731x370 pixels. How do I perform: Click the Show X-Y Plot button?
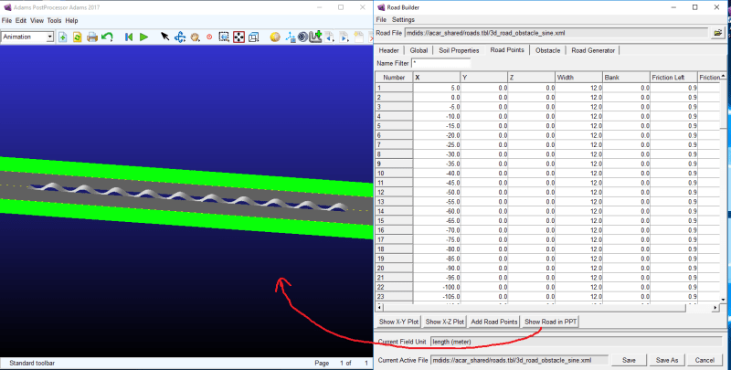(x=398, y=322)
